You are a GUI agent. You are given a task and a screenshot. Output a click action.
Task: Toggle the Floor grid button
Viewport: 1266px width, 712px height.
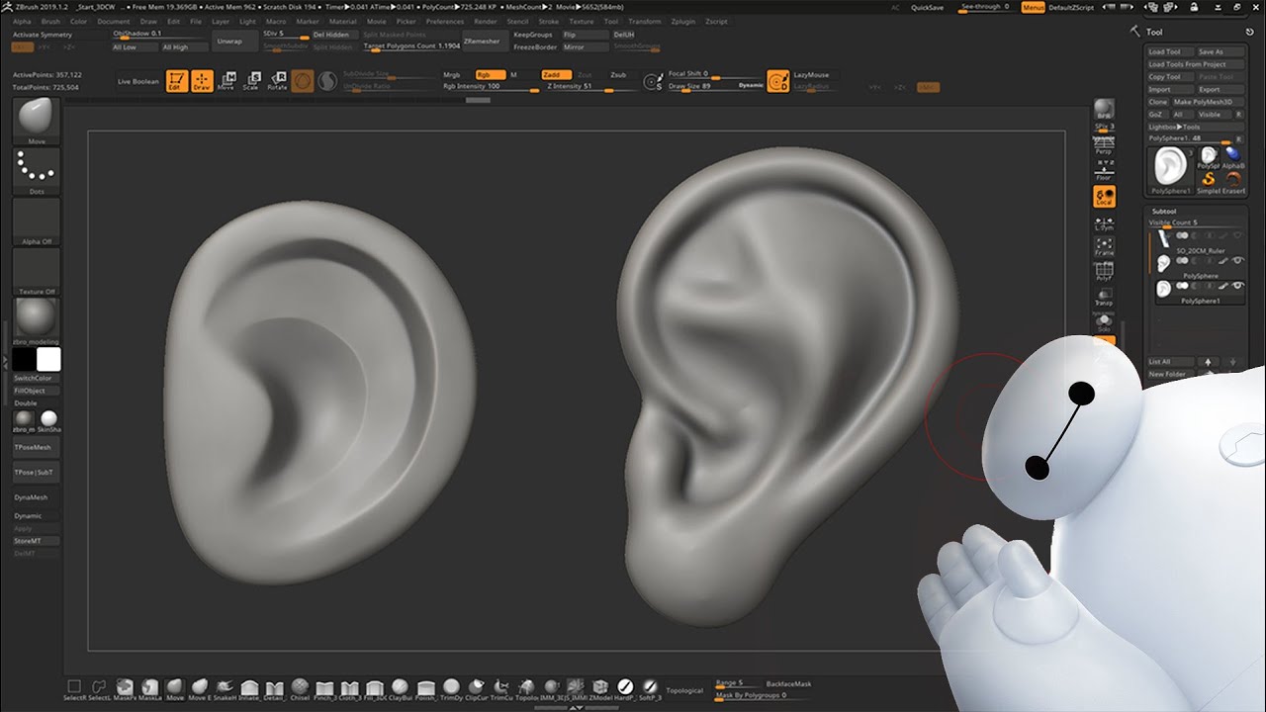[1105, 170]
